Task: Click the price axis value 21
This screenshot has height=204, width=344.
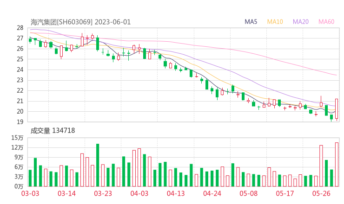Action: click(20, 101)
